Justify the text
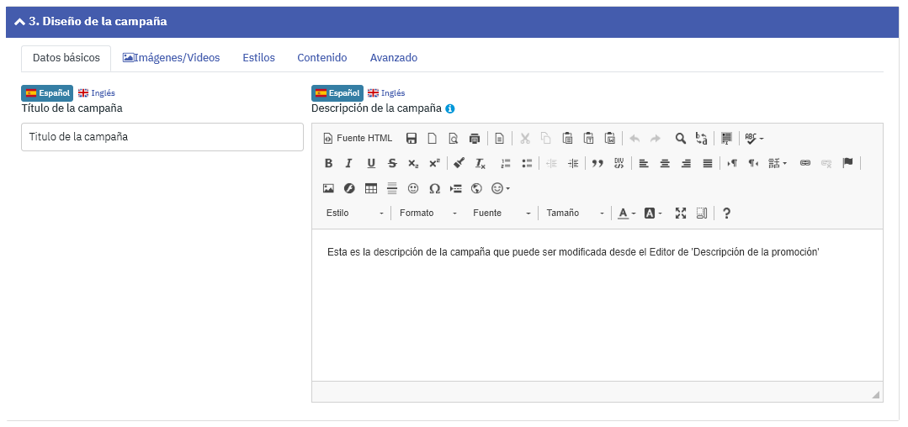 coord(707,163)
